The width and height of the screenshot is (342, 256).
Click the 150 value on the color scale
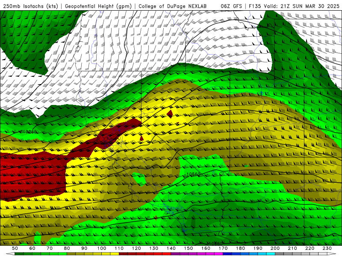click(x=189, y=248)
